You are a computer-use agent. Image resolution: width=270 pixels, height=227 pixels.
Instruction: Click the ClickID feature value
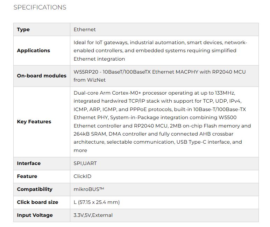(x=83, y=177)
